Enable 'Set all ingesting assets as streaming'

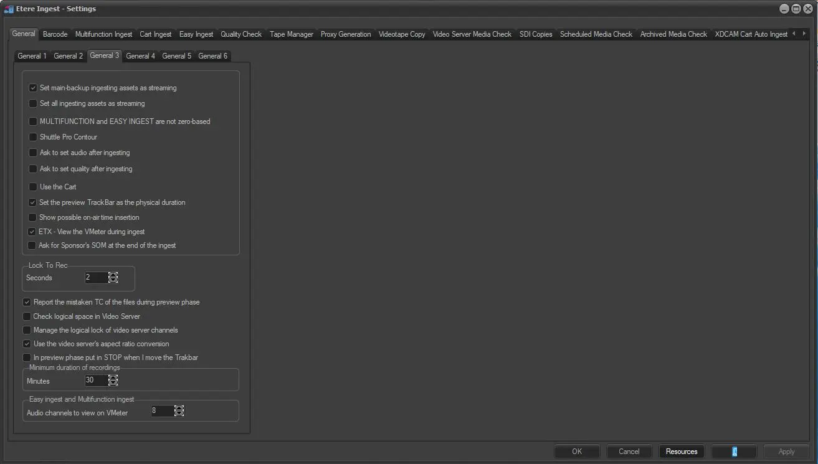click(33, 103)
